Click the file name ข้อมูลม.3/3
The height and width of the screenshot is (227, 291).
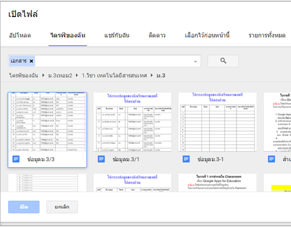click(41, 159)
